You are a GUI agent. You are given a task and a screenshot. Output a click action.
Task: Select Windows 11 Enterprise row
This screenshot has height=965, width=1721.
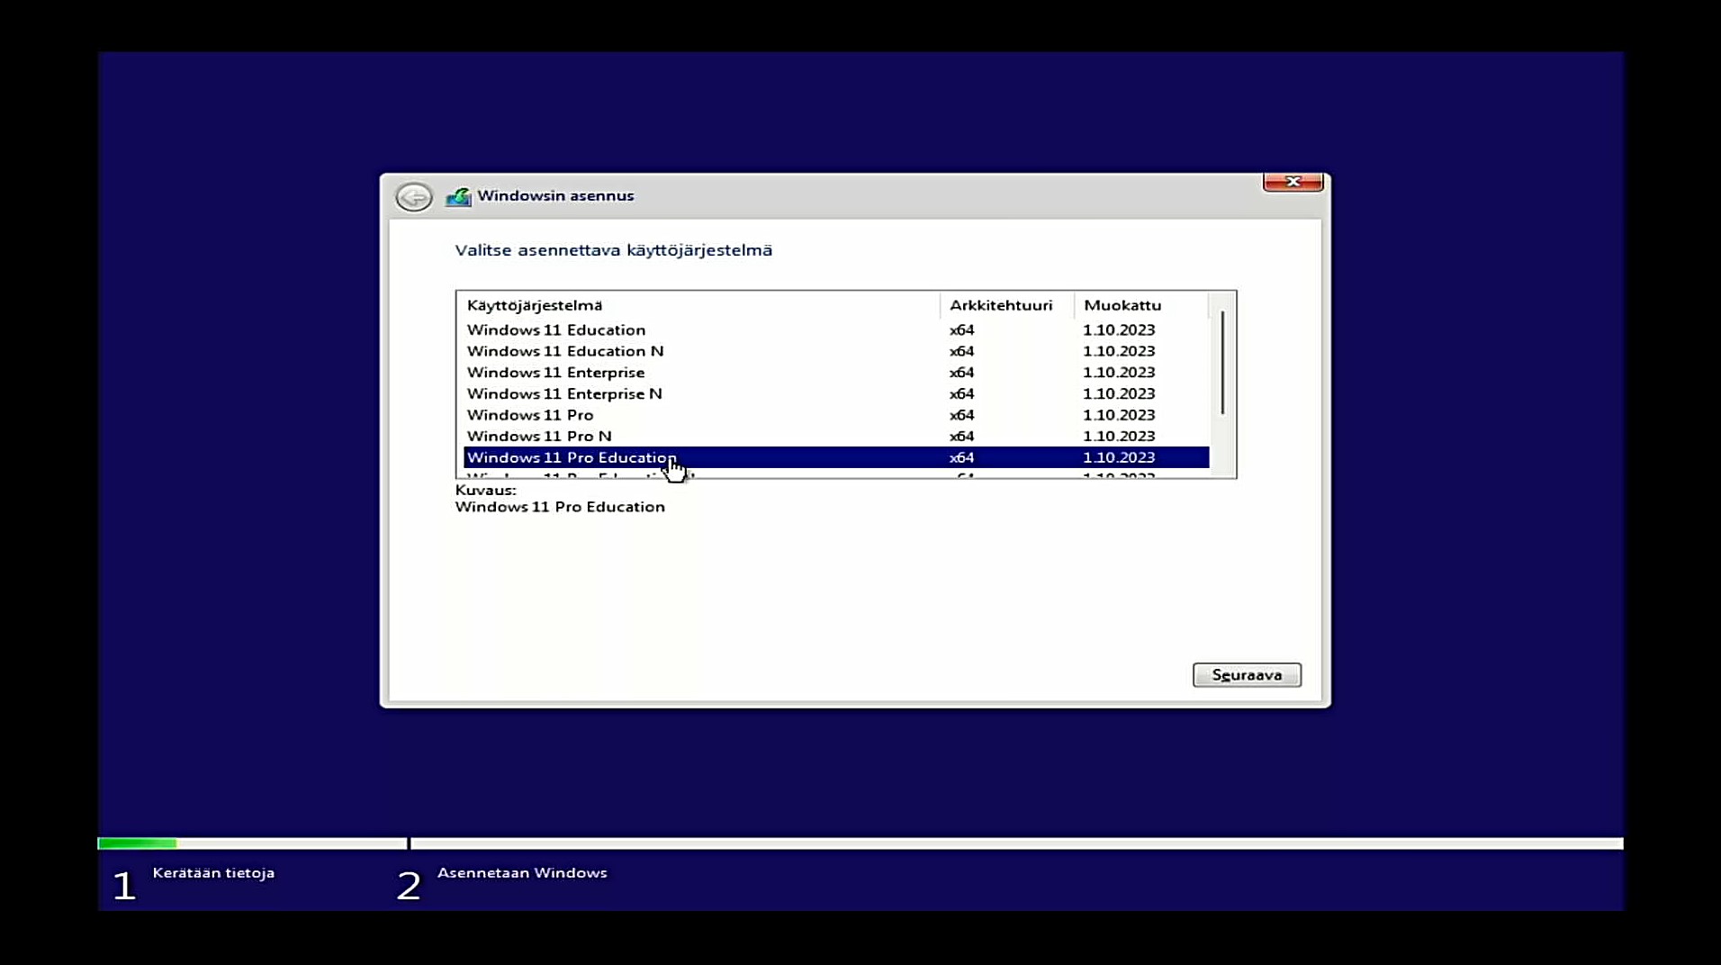(836, 373)
